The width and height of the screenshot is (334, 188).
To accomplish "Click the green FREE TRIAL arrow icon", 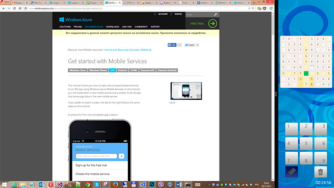I will pos(212,23).
